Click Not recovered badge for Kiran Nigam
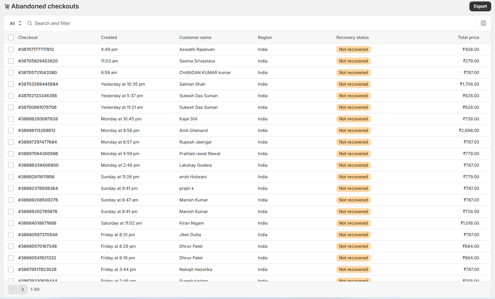Image resolution: width=495 pixels, height=299 pixels. click(353, 223)
